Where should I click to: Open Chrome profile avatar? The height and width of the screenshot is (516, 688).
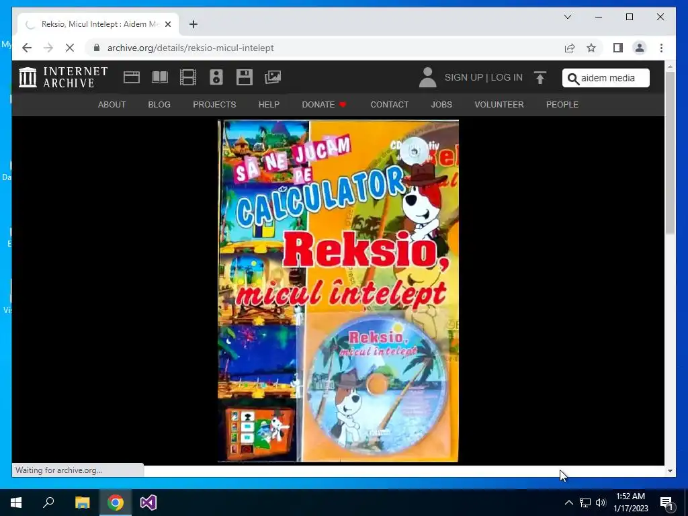tap(640, 48)
